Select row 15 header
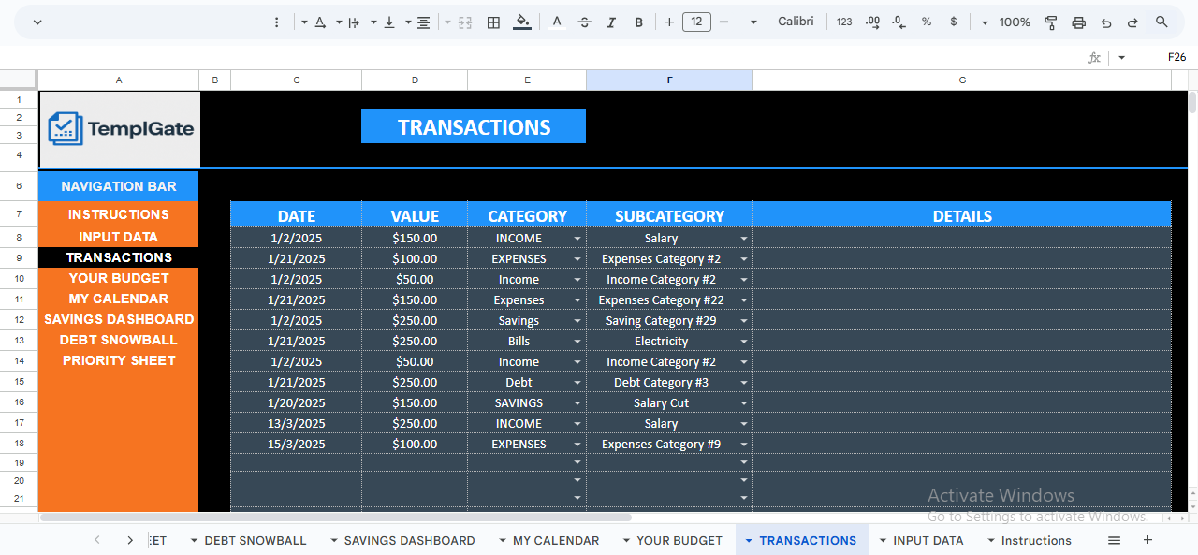This screenshot has height=555, width=1198. [x=19, y=382]
